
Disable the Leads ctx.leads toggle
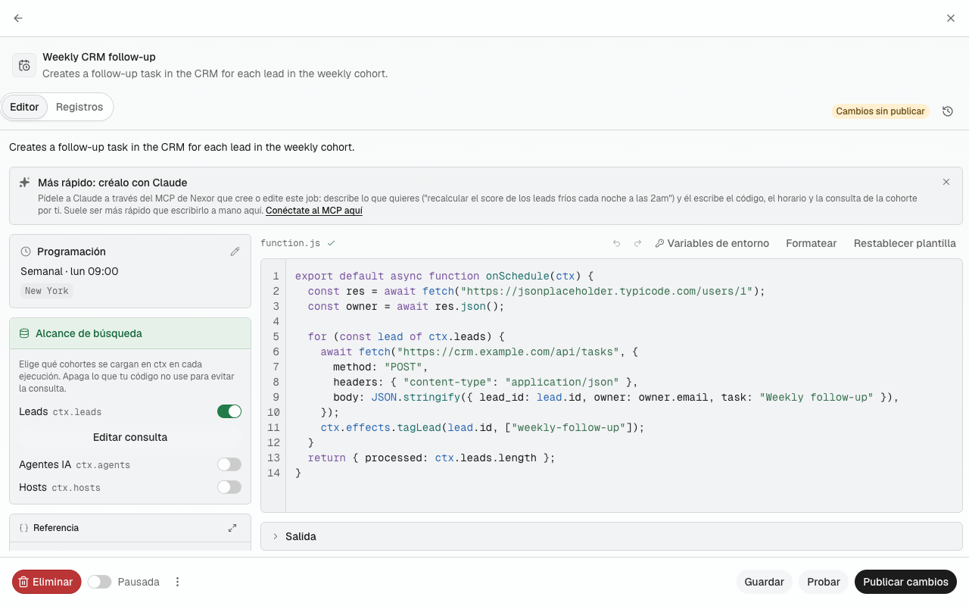pos(229,411)
